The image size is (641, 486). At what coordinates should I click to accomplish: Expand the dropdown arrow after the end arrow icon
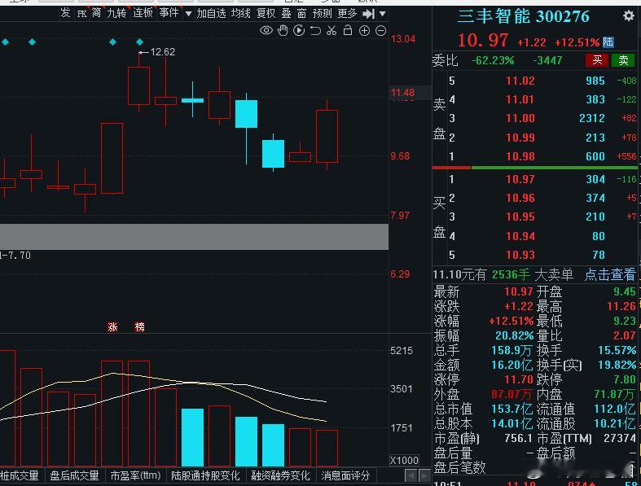tap(383, 14)
